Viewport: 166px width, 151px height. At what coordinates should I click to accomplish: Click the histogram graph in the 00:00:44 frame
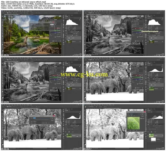pos(73,22)
